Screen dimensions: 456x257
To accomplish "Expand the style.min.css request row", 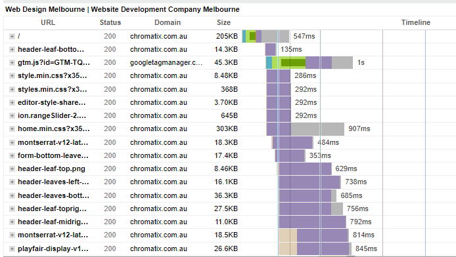I will 12,75.
